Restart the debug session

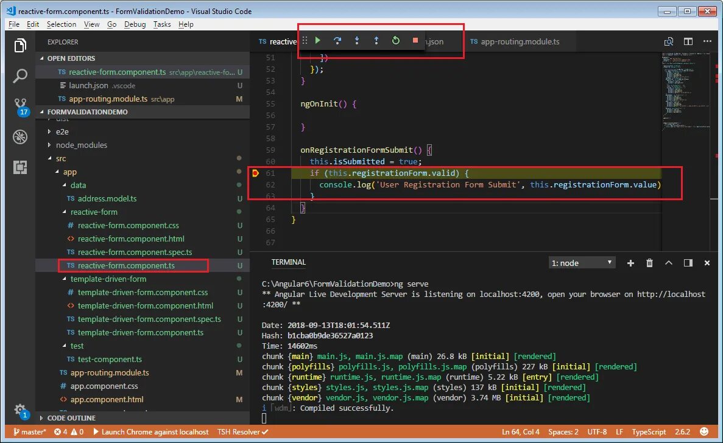pos(396,40)
